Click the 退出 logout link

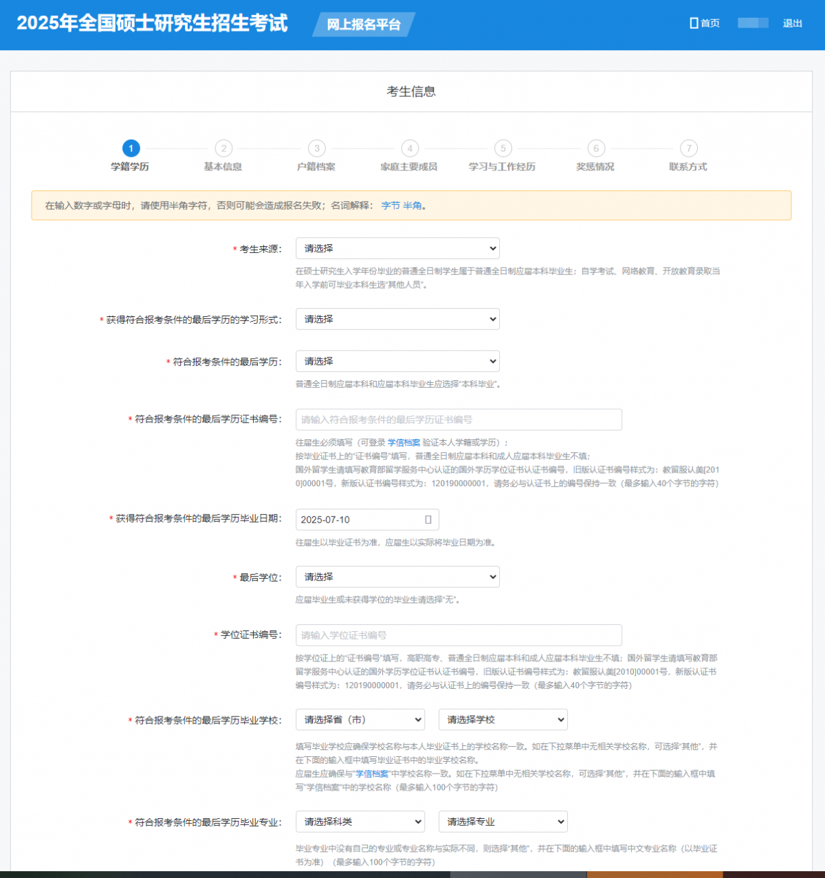click(x=792, y=23)
